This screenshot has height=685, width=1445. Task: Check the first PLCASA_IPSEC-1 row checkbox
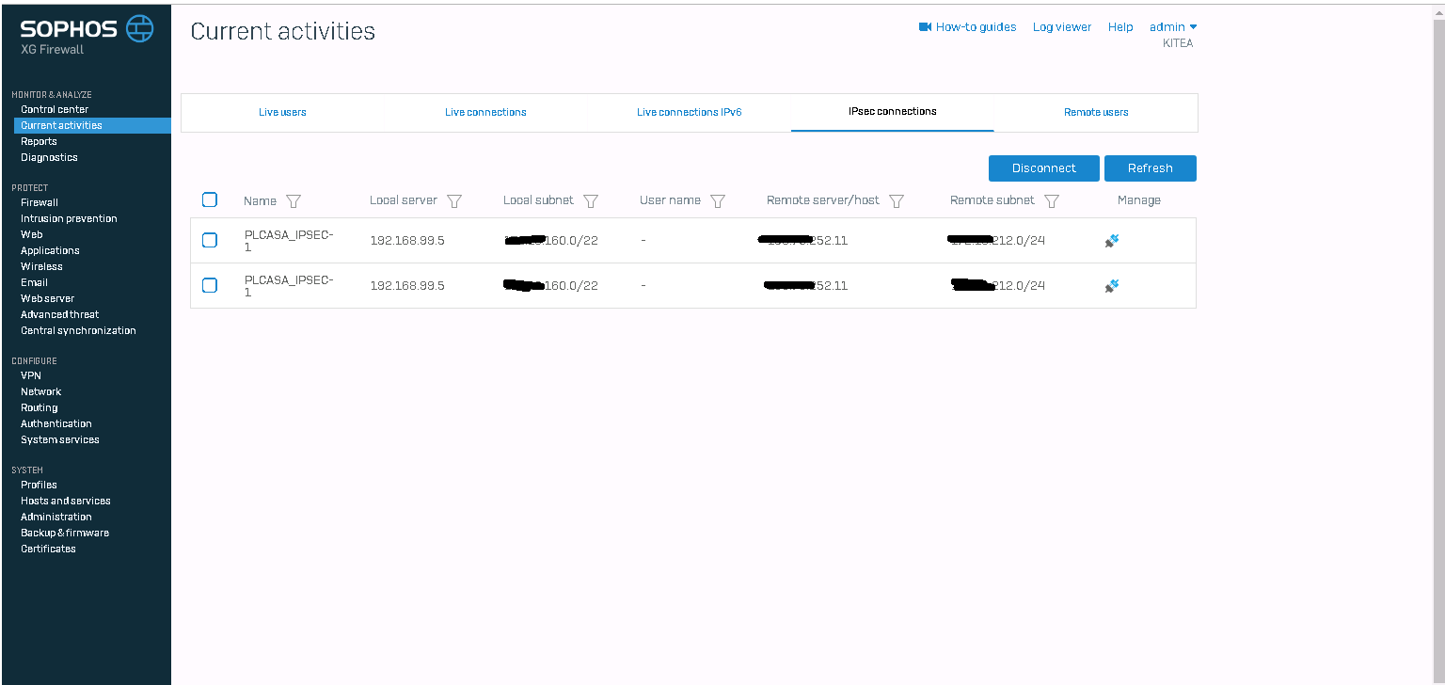tap(210, 241)
